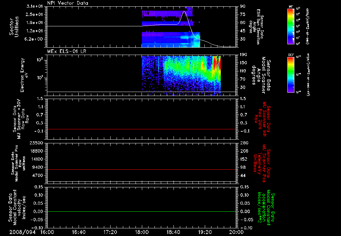341x236 pixels.
Task: Click the 90 degree sun elevation tick
Action: [243, 6]
